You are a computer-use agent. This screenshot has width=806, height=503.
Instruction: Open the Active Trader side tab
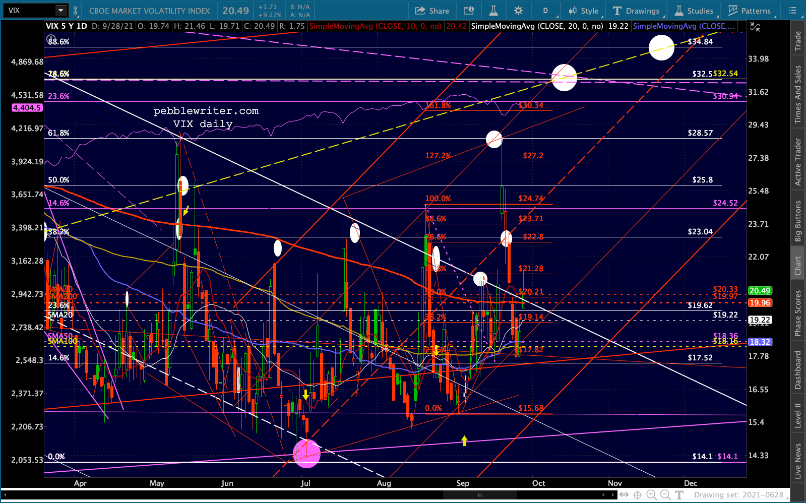798,162
